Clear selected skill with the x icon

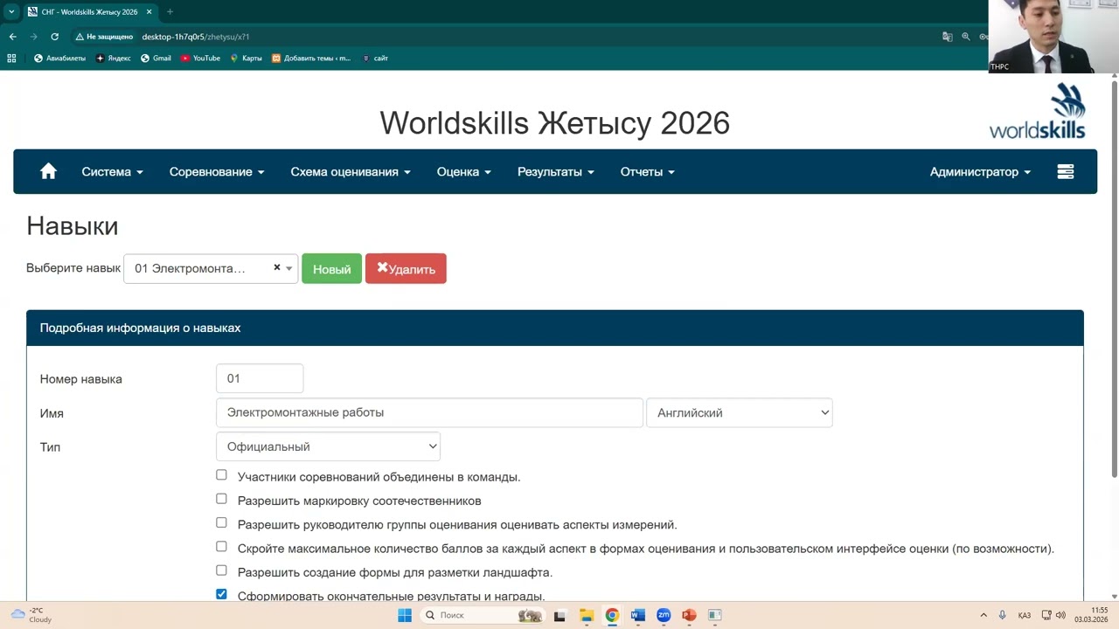coord(276,267)
